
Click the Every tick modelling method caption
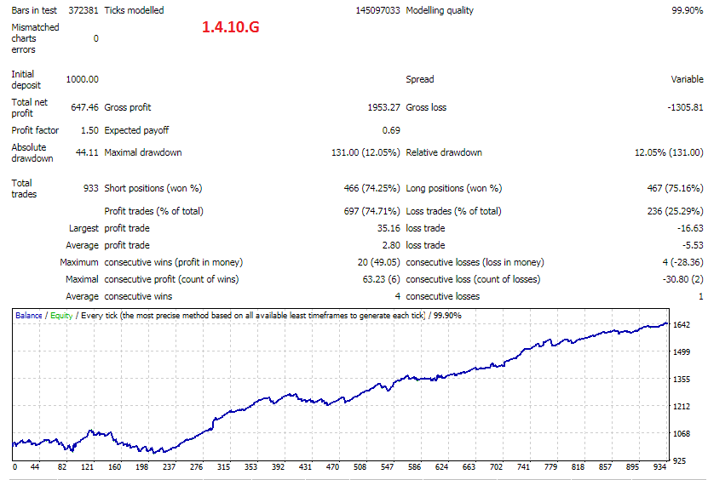253,316
